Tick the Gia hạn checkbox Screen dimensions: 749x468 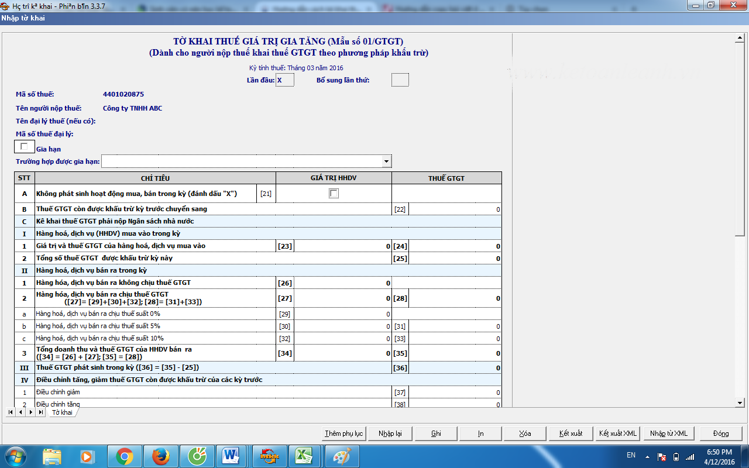click(24, 147)
